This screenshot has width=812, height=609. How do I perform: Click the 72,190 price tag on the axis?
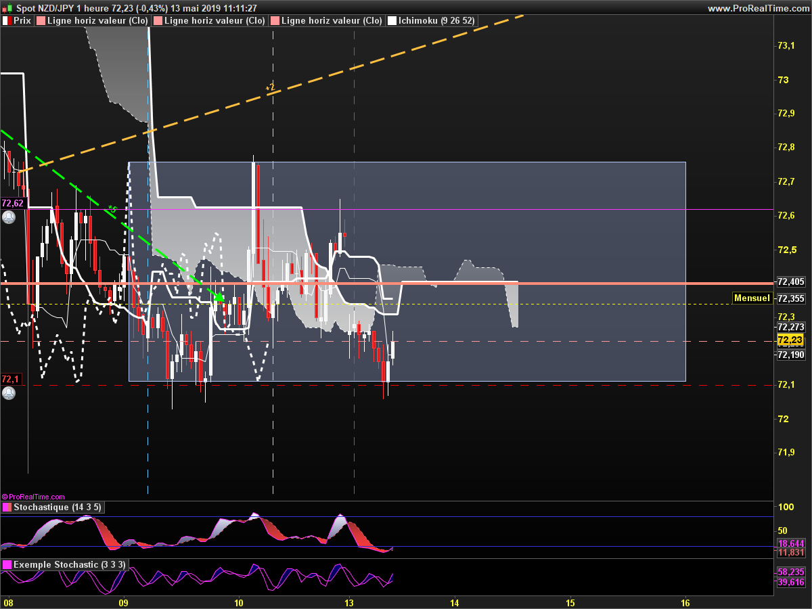point(791,355)
